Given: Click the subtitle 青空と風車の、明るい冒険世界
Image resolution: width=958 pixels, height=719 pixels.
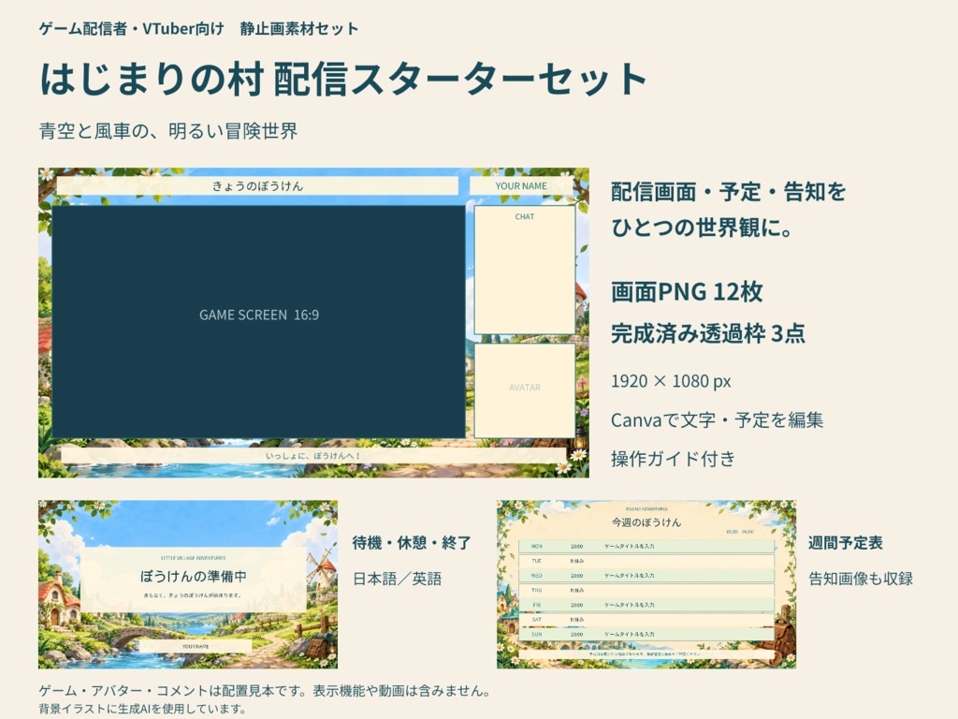Looking at the screenshot, I should pyautogui.click(x=168, y=131).
